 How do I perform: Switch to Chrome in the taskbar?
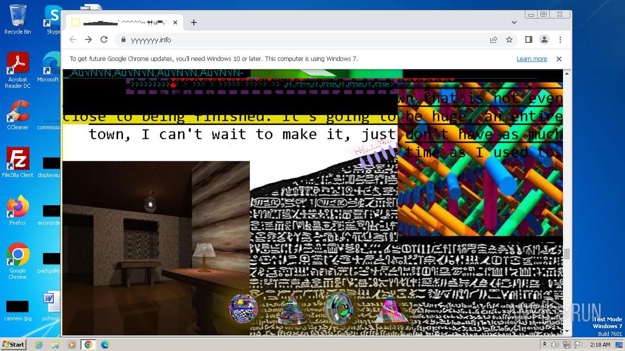point(88,345)
